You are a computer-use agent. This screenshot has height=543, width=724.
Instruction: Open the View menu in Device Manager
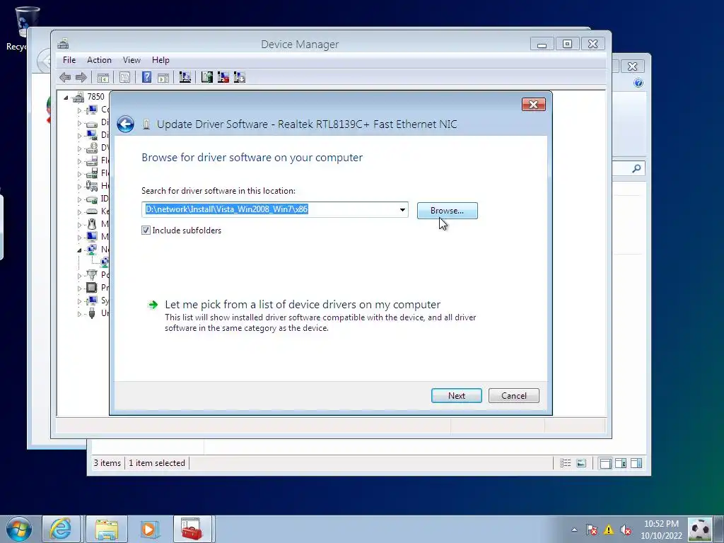click(132, 60)
